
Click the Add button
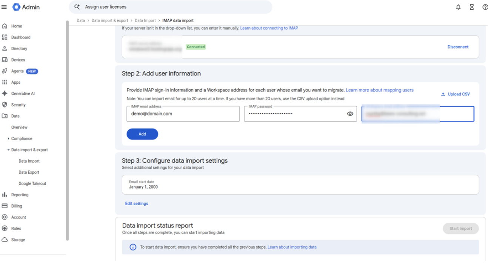coord(142,134)
